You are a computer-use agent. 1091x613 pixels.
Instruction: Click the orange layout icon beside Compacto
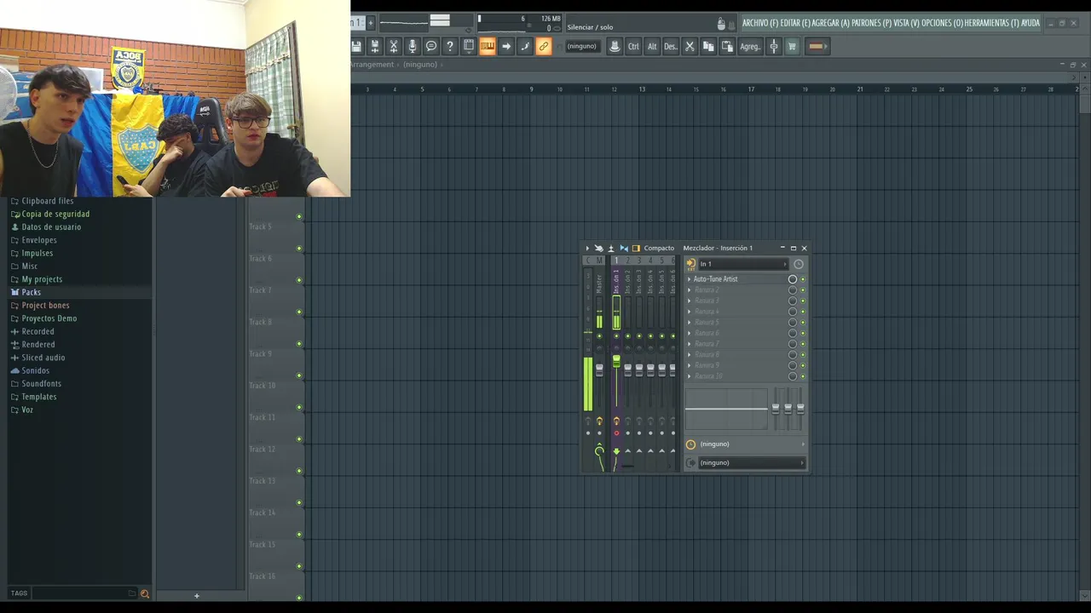coord(636,248)
